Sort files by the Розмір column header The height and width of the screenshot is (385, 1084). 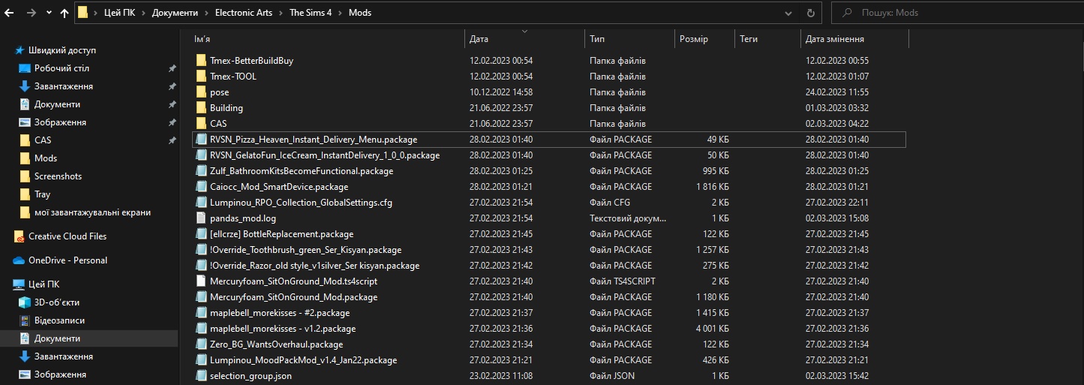693,39
